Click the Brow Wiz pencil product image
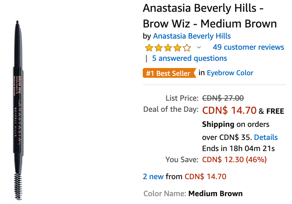Viewport: 292px width, 204px height. point(18,110)
